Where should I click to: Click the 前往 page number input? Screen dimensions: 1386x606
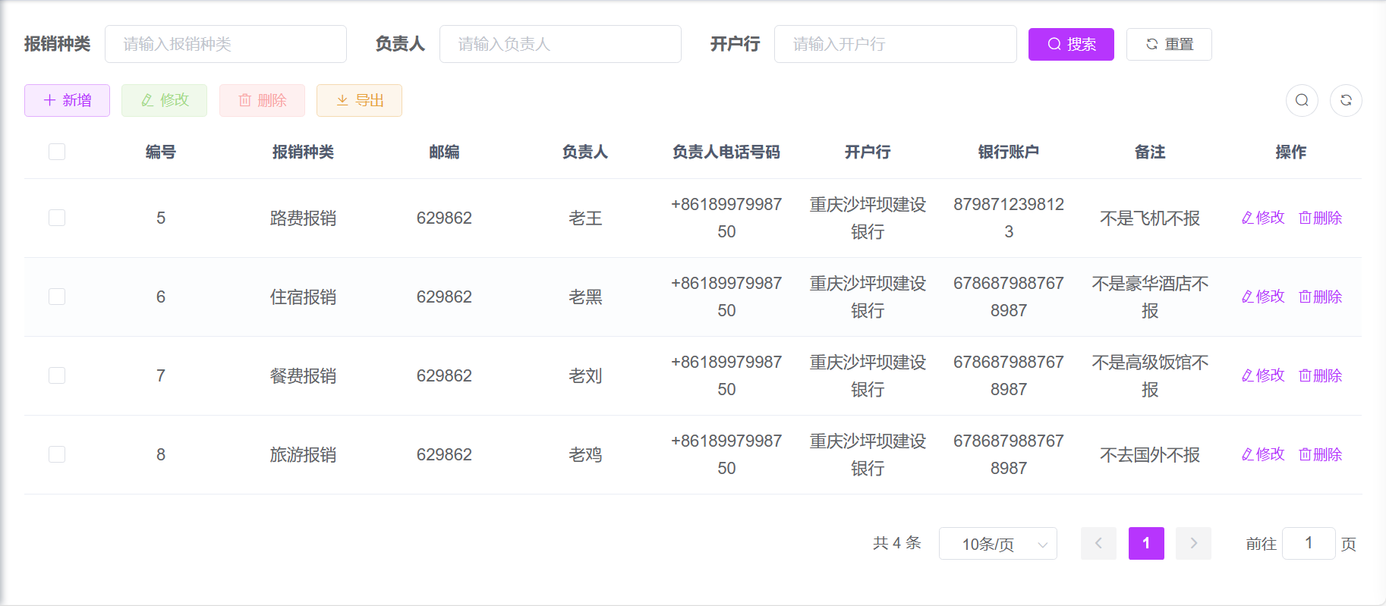(x=1309, y=544)
